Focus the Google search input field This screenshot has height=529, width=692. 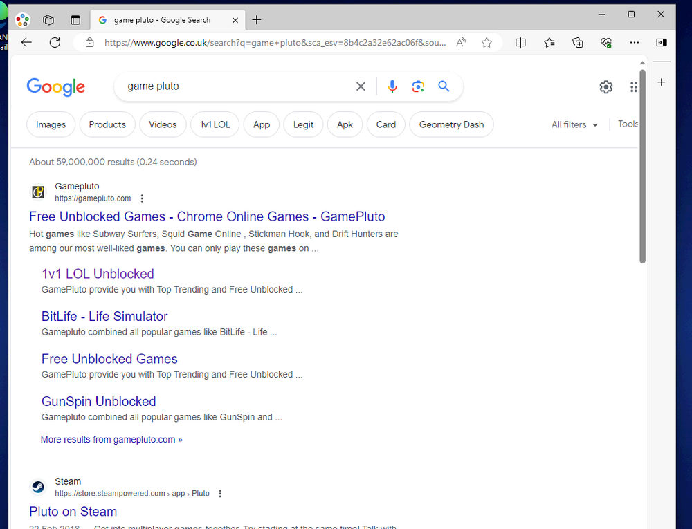238,86
